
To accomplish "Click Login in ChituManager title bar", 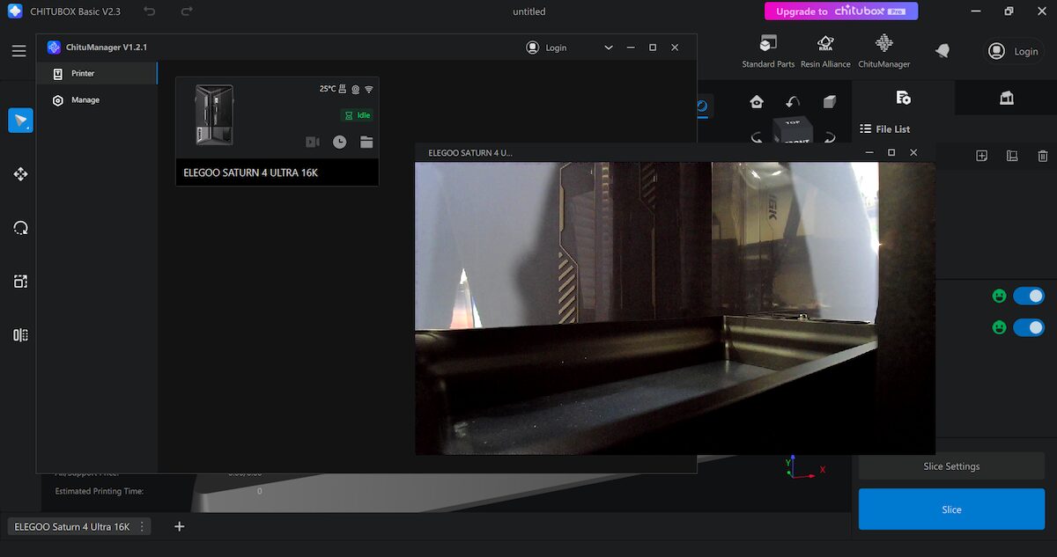I will (x=547, y=48).
